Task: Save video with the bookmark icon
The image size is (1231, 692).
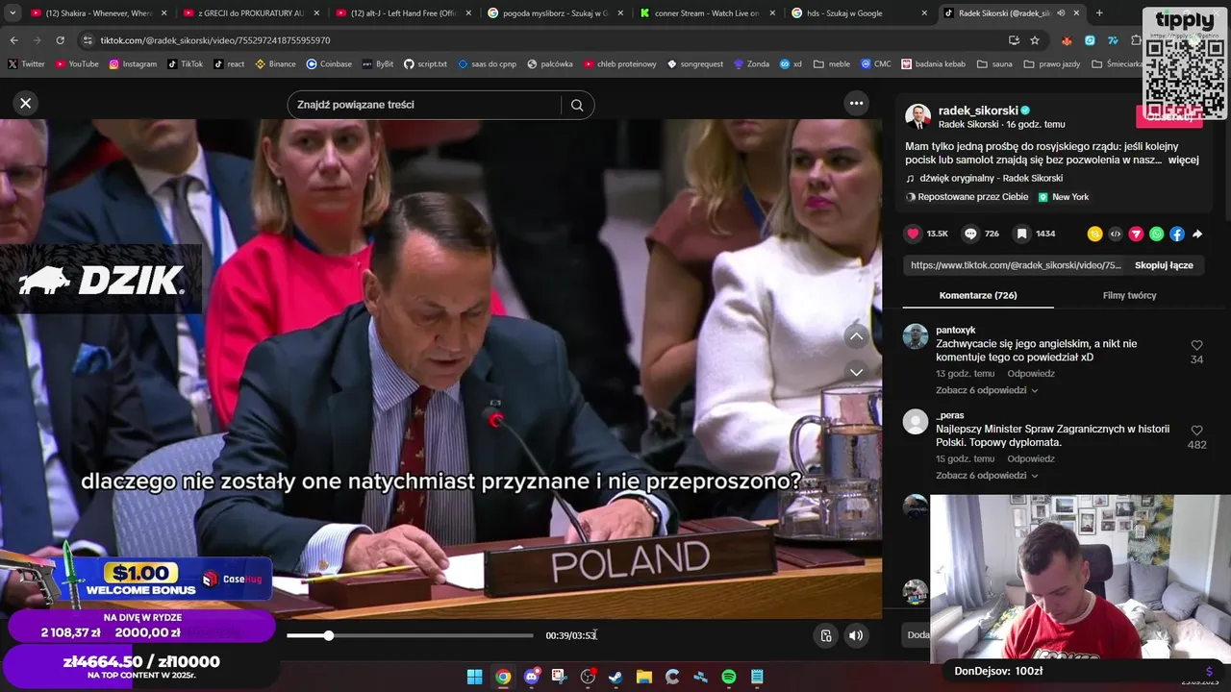Action: [1022, 234]
